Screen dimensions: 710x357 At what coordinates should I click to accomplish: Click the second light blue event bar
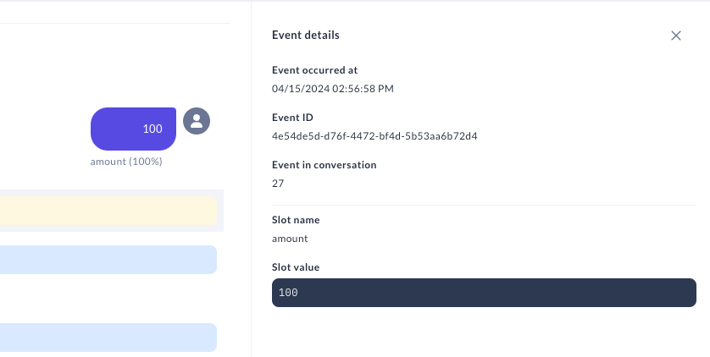108,338
